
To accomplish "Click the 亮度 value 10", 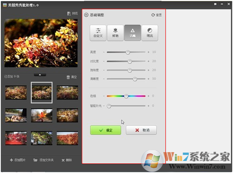I will [154, 52].
